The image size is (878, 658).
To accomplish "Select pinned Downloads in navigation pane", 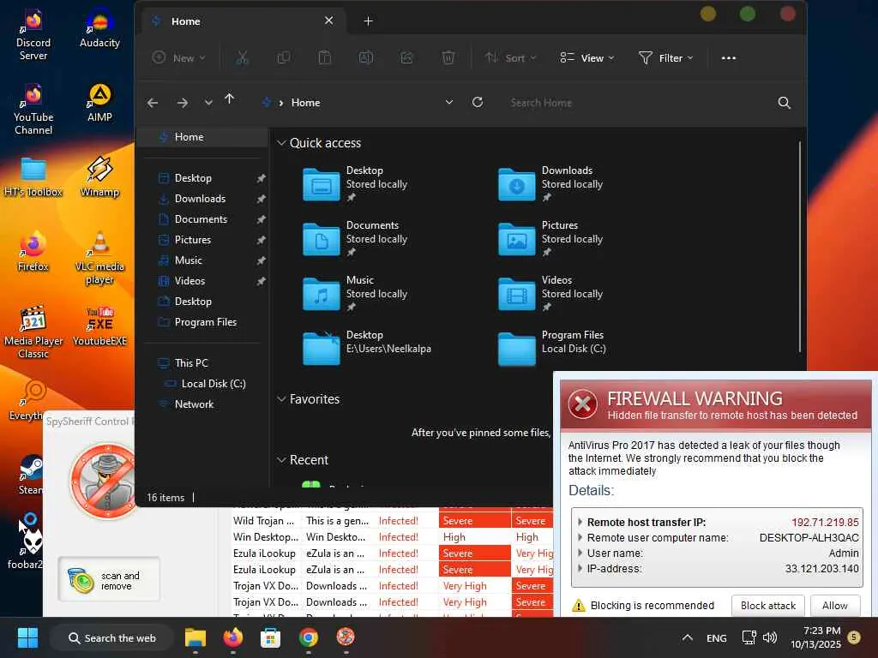I will click(x=202, y=199).
